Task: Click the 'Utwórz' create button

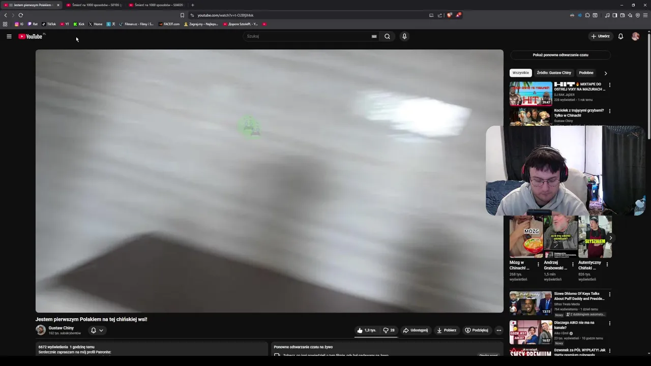Action: point(600,36)
